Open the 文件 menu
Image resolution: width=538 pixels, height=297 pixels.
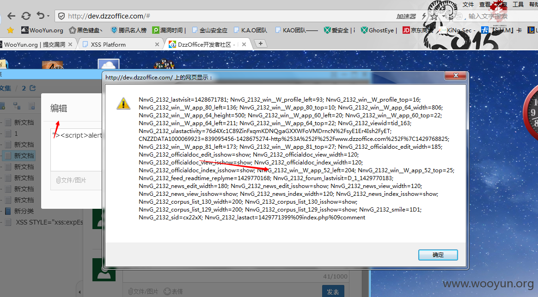pyautogui.click(x=468, y=5)
